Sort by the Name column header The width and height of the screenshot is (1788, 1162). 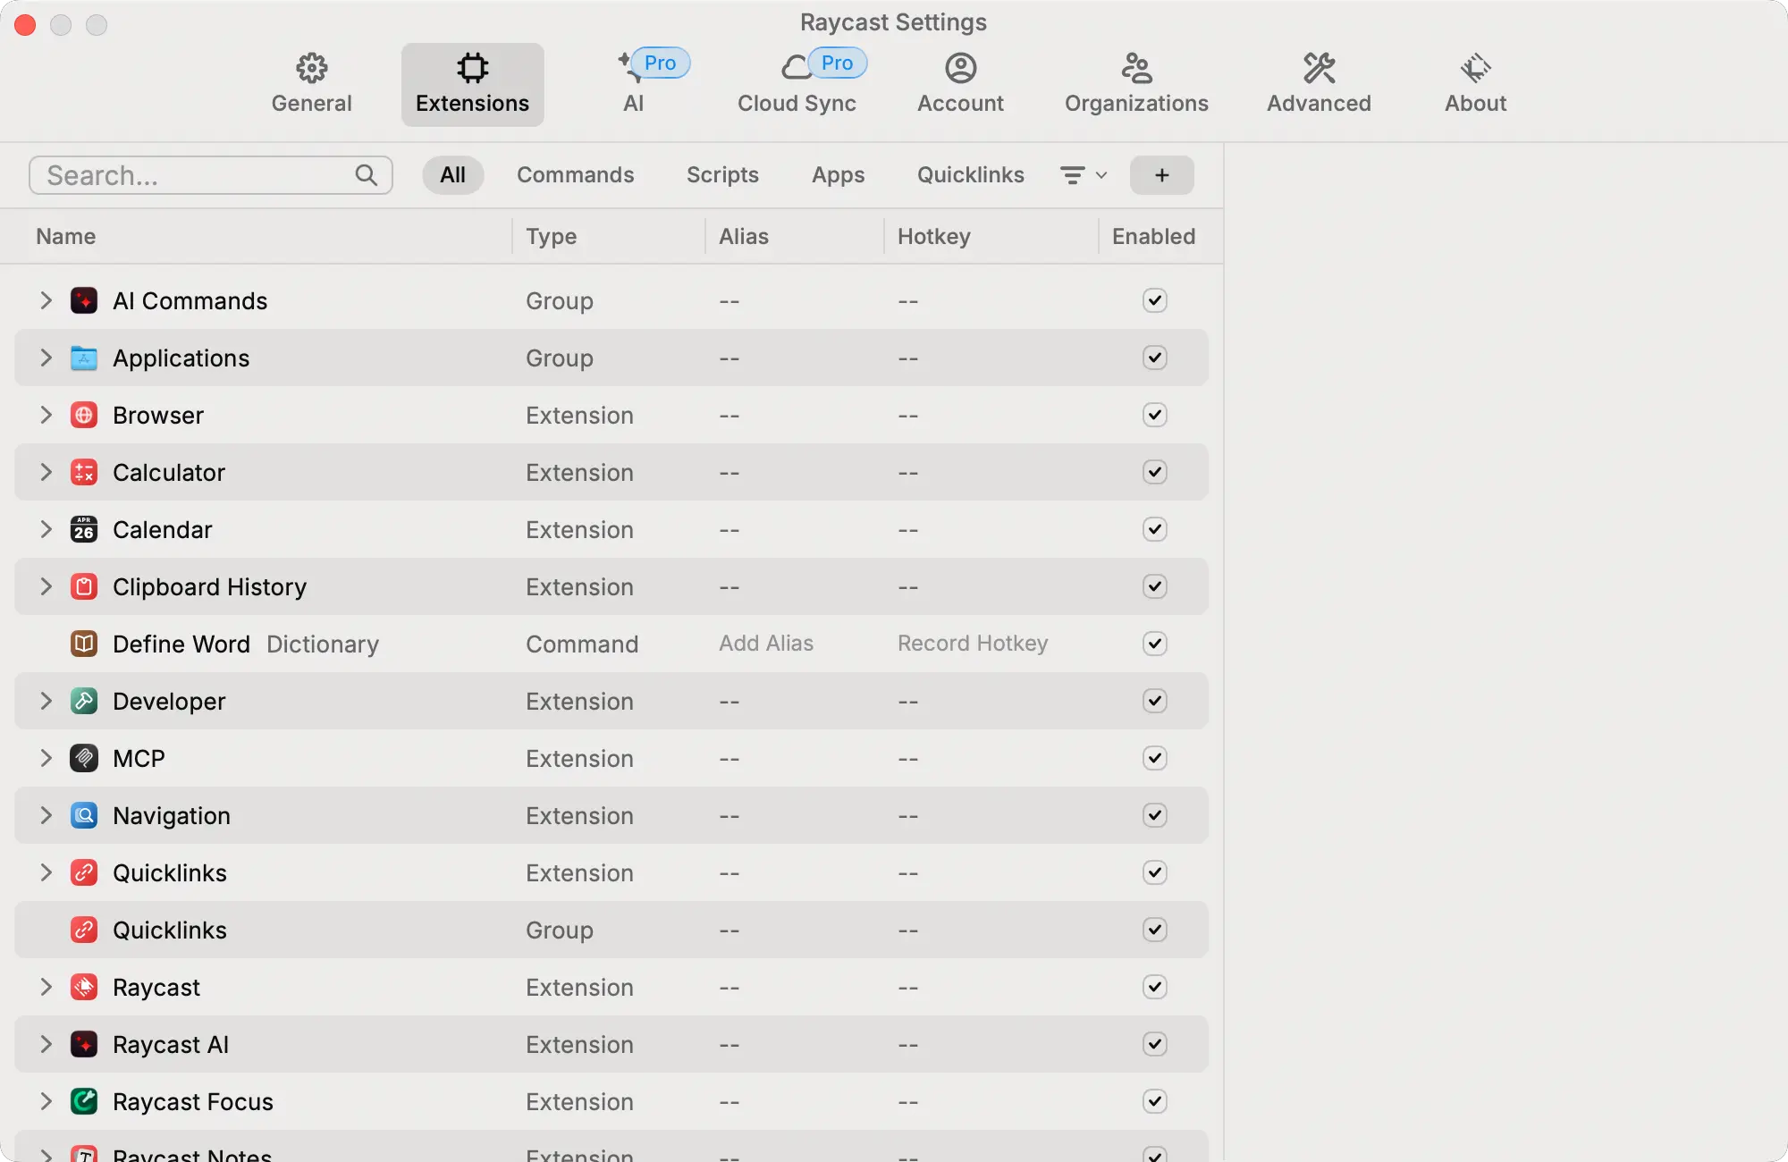[x=66, y=237]
